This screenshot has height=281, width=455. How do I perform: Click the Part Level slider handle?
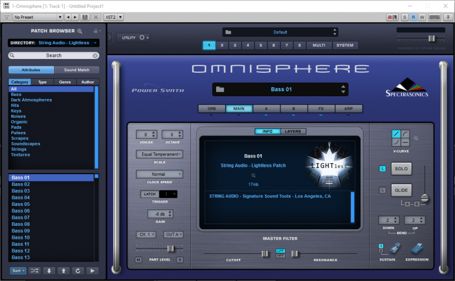[x=171, y=249]
